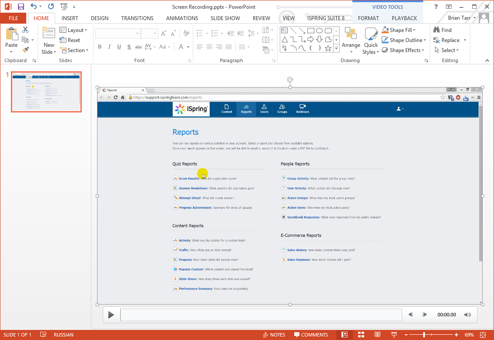Cut selection with the scissors icon

coord(25,30)
